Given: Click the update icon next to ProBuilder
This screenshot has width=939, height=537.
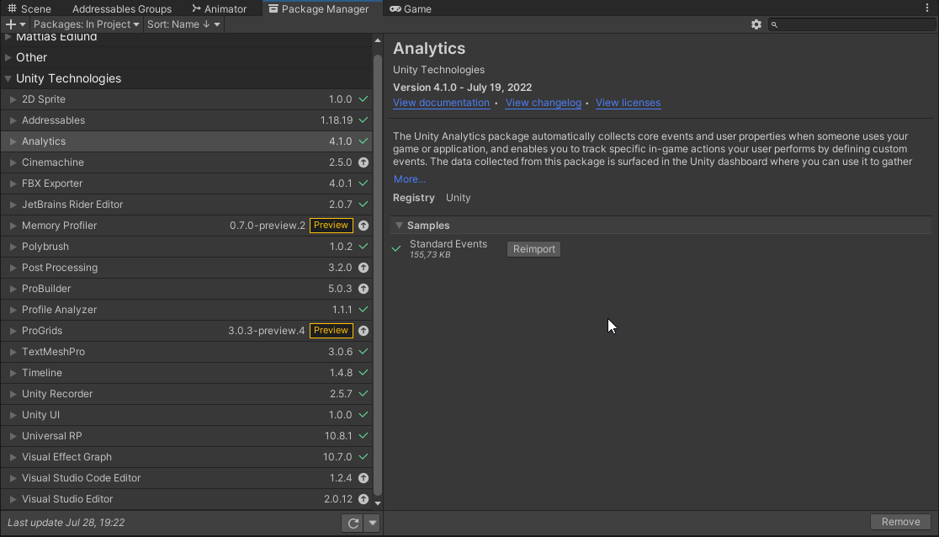Looking at the screenshot, I should (363, 289).
